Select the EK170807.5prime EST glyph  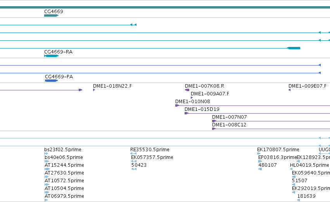coord(259,154)
